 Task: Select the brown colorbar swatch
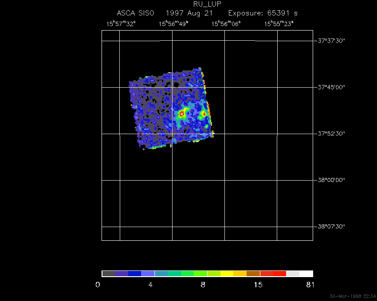(x=253, y=274)
